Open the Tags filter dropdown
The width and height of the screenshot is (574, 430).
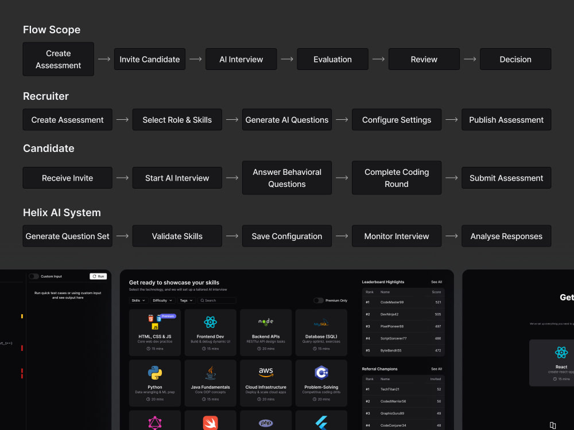[186, 300]
